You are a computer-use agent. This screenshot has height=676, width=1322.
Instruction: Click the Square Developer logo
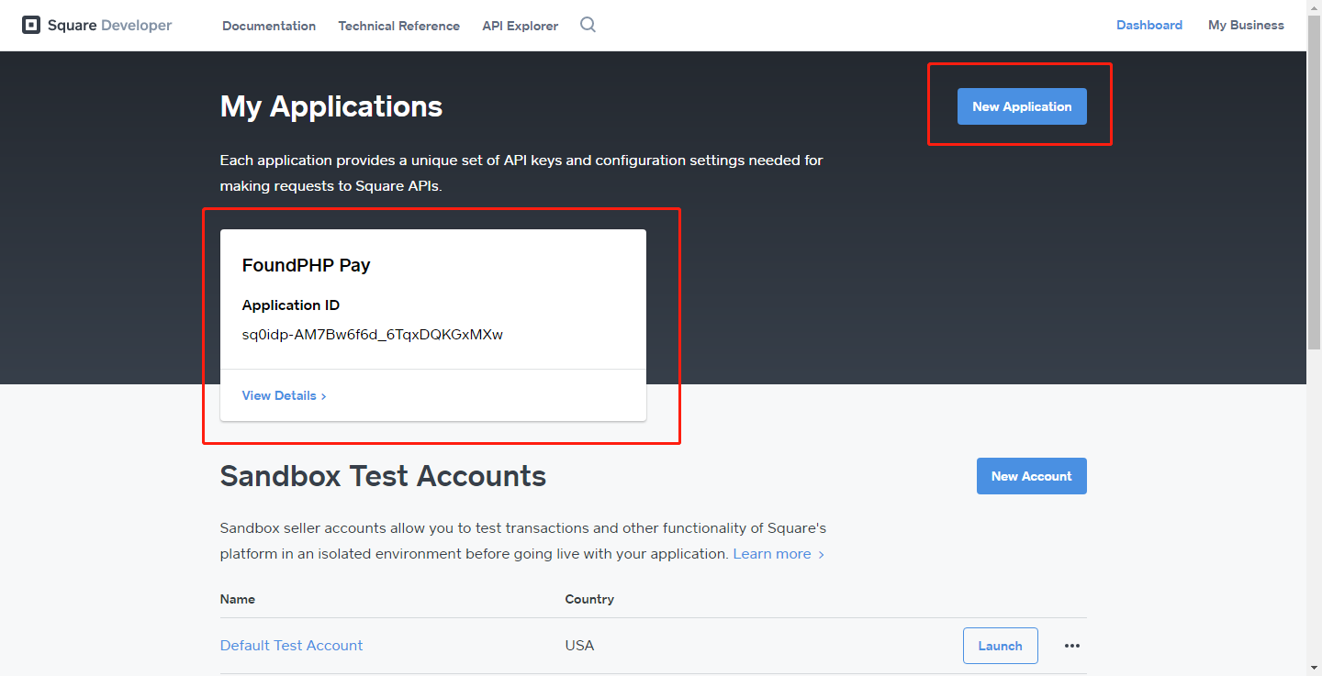[x=97, y=26]
